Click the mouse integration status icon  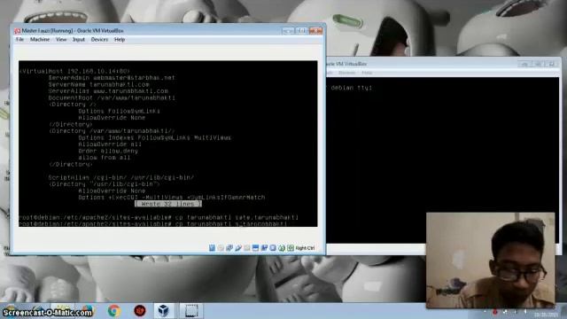pyautogui.click(x=282, y=248)
